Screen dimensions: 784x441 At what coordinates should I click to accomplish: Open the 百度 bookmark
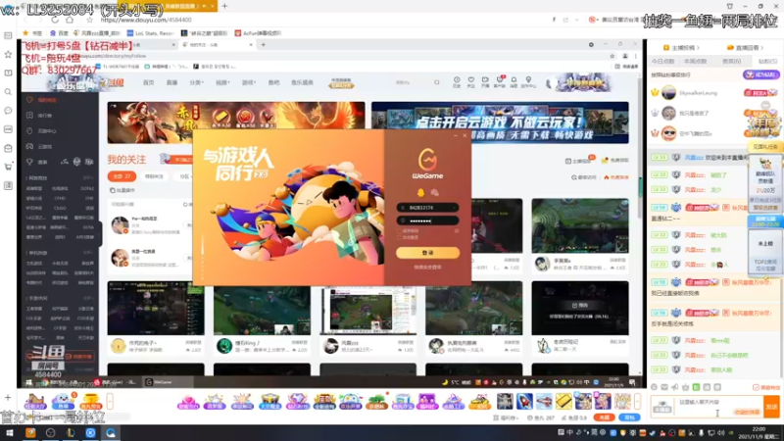tap(60, 33)
